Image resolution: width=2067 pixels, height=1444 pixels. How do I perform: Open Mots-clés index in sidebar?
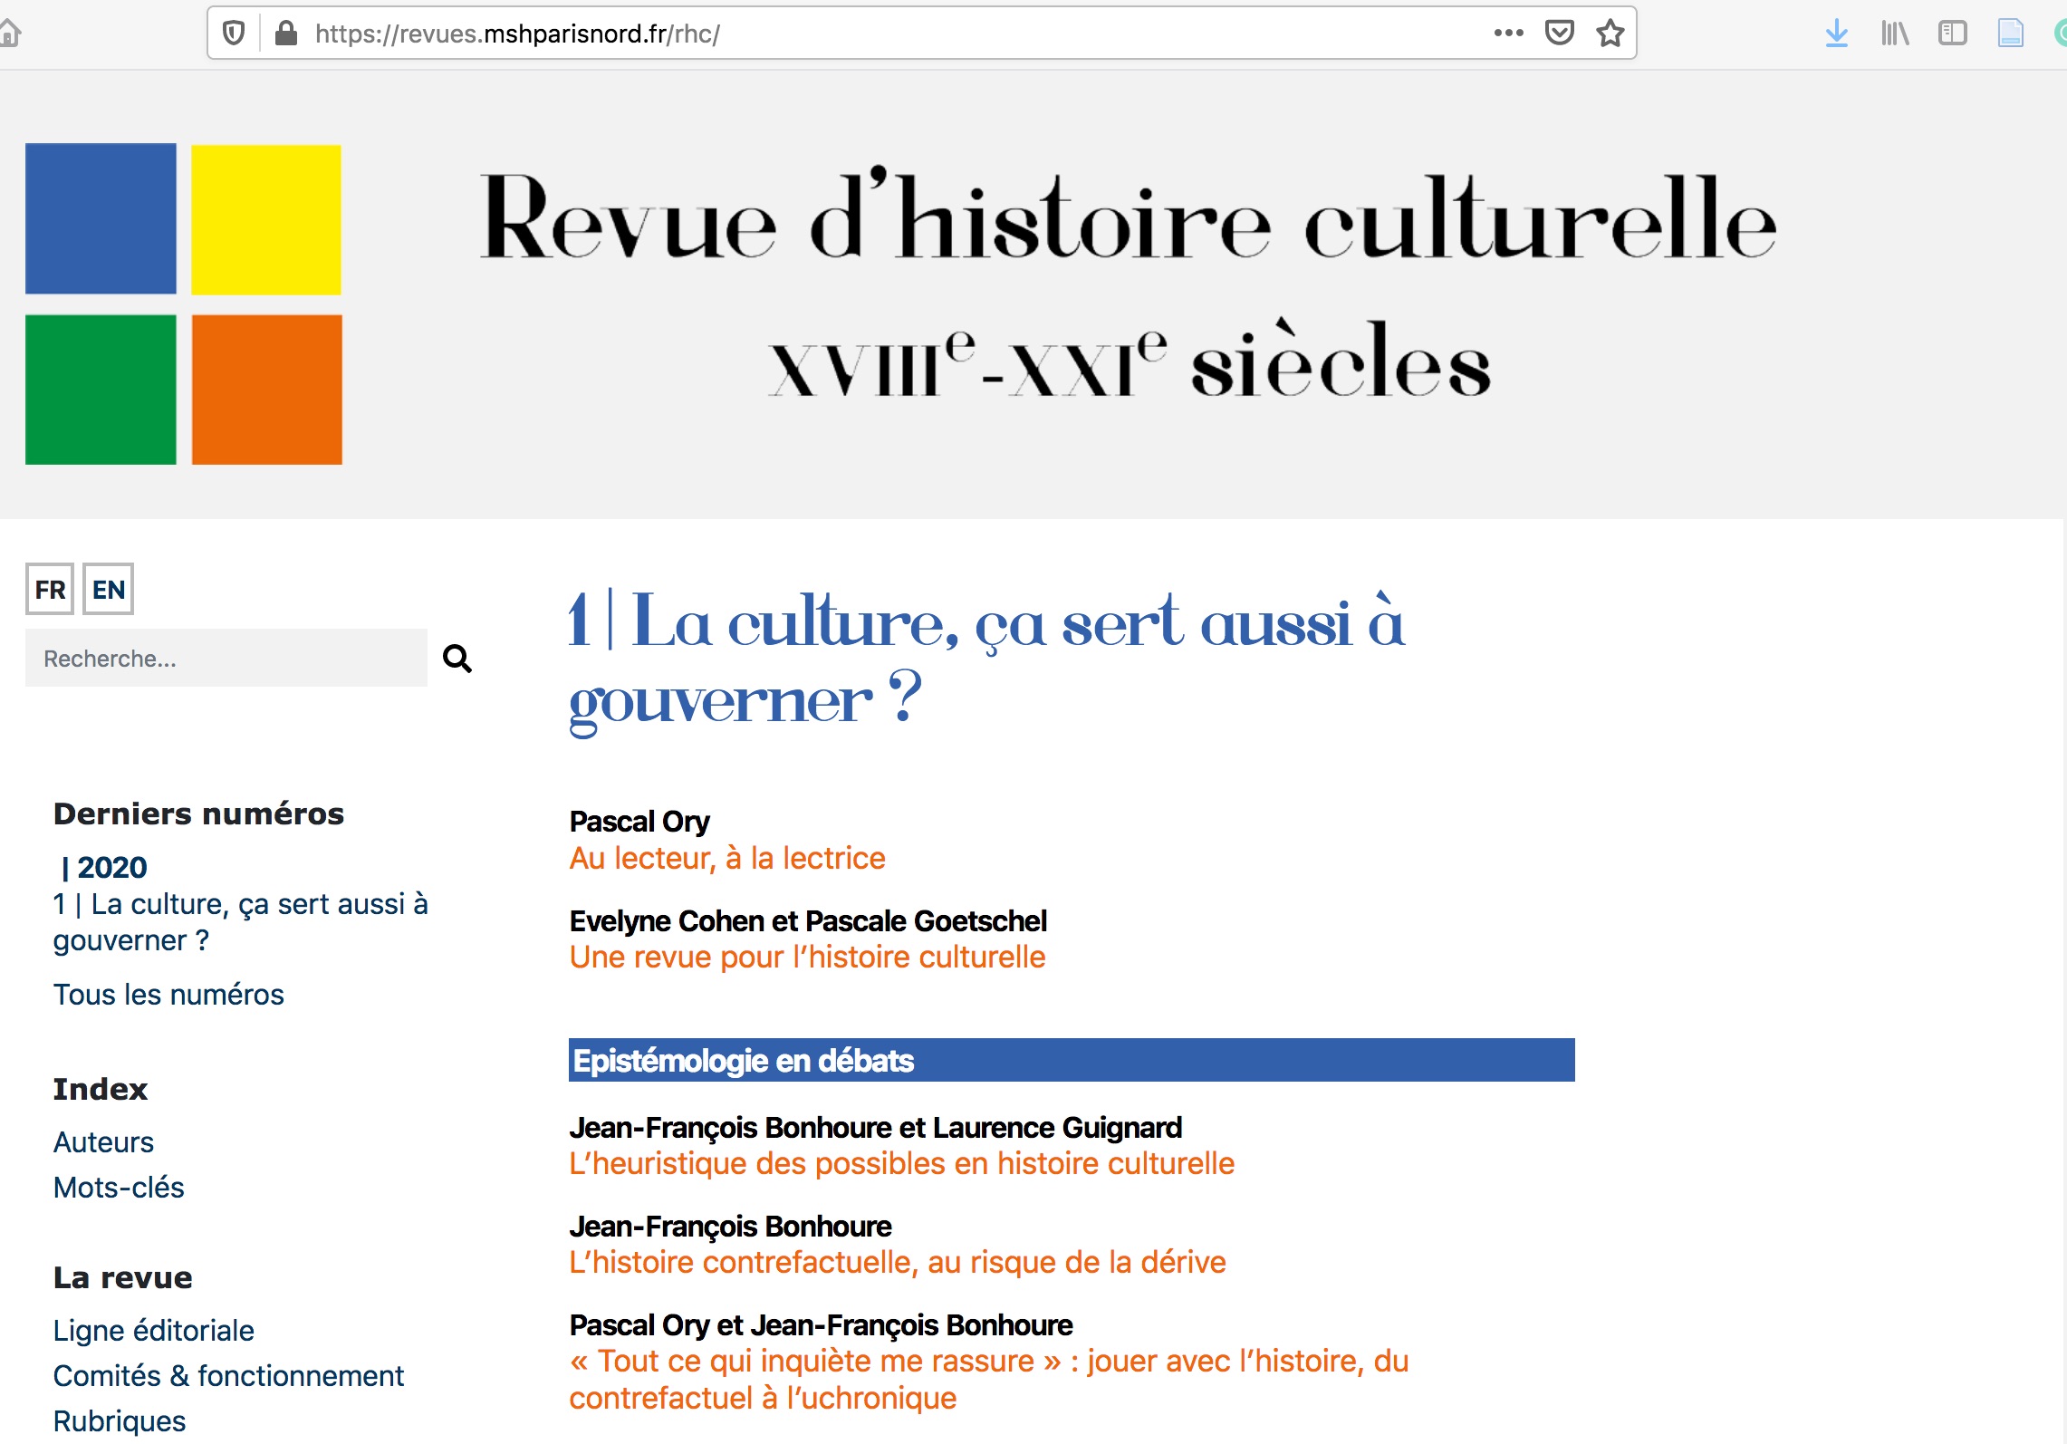(119, 1188)
